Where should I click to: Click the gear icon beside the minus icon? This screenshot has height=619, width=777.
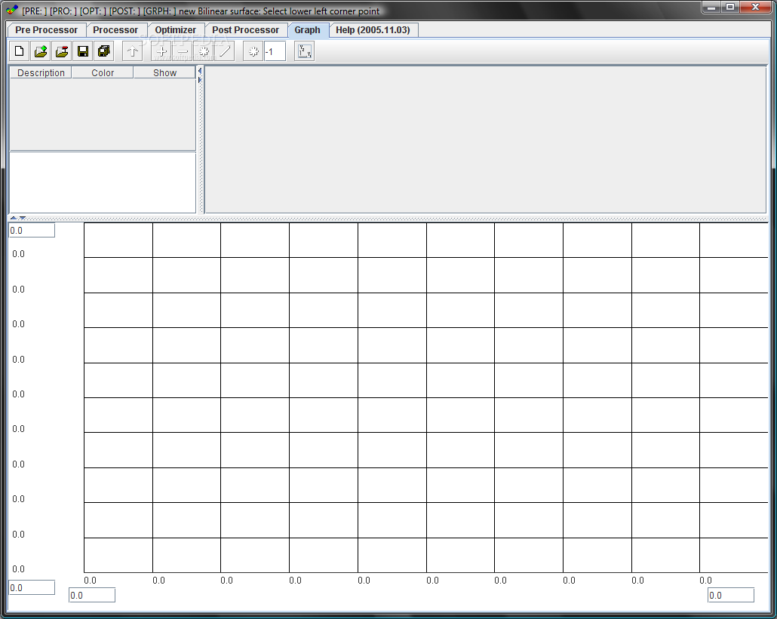point(204,51)
